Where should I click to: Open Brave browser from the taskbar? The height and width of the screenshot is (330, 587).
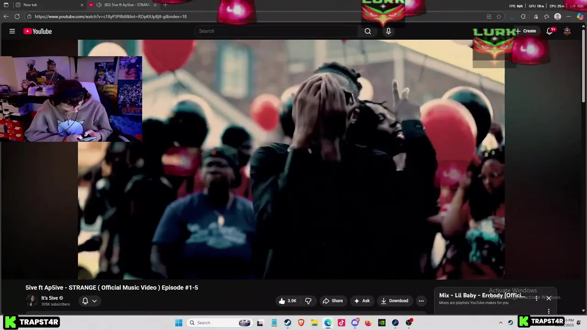pos(301,323)
